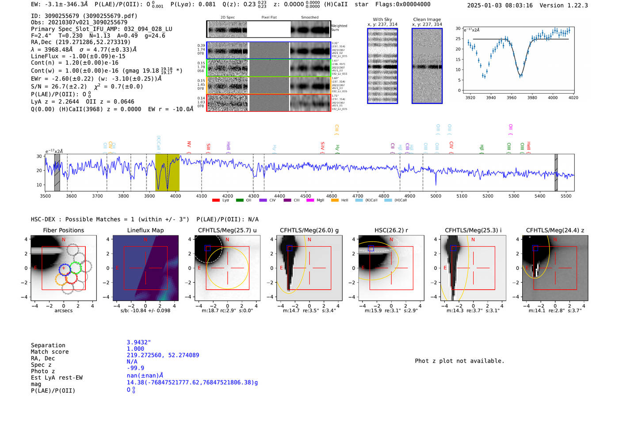Click the magenta OII marker above the spectrum
Image resolution: width=619 pixels, height=421 pixels.
(510, 129)
